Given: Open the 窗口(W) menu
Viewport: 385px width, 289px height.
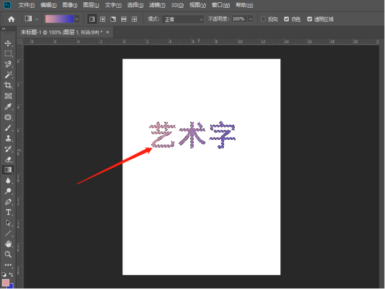Looking at the screenshot, I should coord(221,5).
